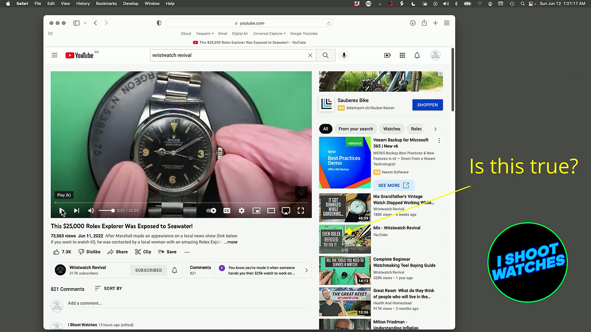Toggle channel notification bell beside SUBSCRIBED
The image size is (591, 332).
point(175,270)
